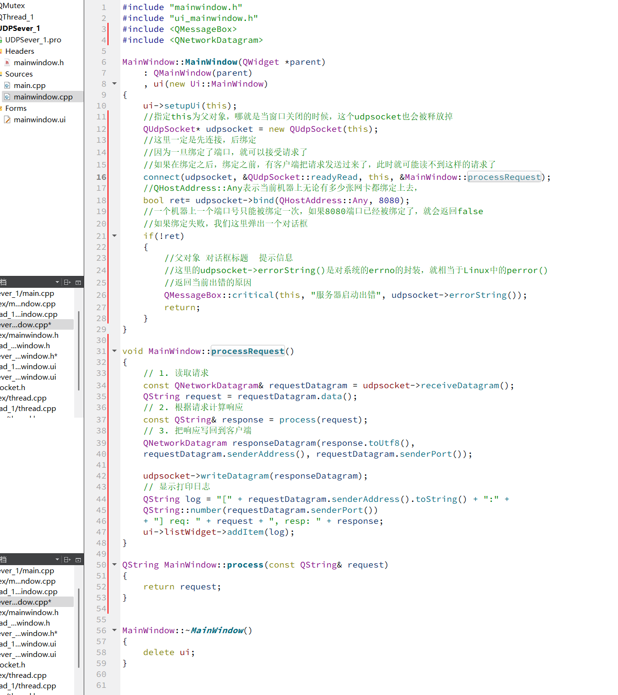Click addItem(log) call on line 47
Image resolution: width=618 pixels, height=695 pixels.
pos(258,532)
